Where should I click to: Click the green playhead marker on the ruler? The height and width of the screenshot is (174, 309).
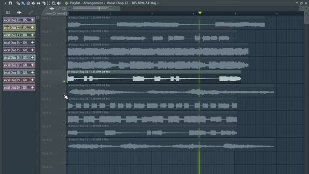[200, 13]
